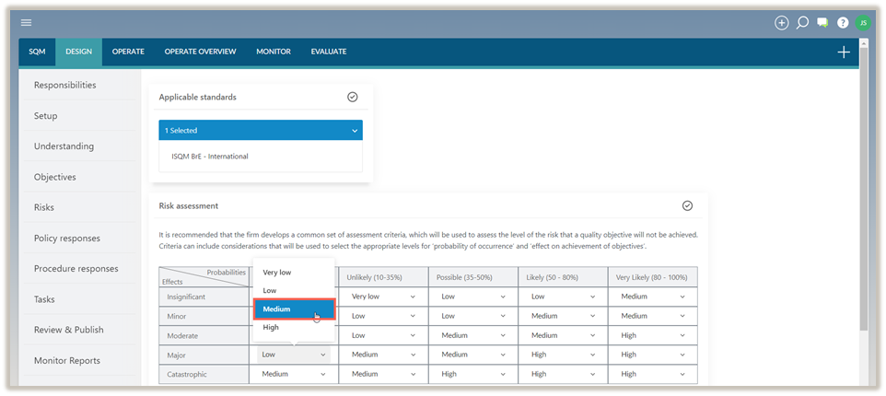This screenshot has width=886, height=396.
Task: Open the JS user avatar
Action: (x=863, y=23)
